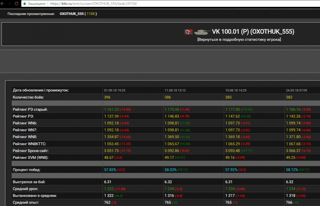Click the date column 10.08.18 14:29

point(236,90)
